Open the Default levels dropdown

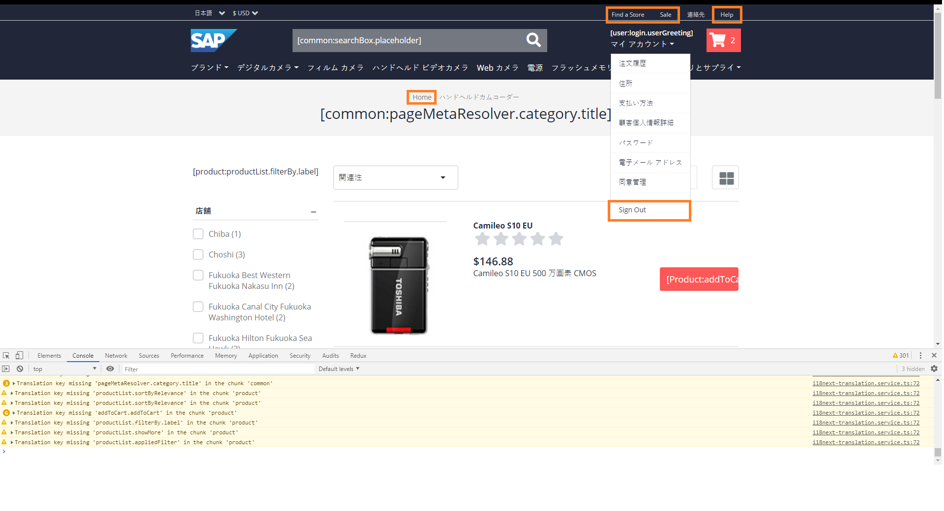pyautogui.click(x=339, y=369)
